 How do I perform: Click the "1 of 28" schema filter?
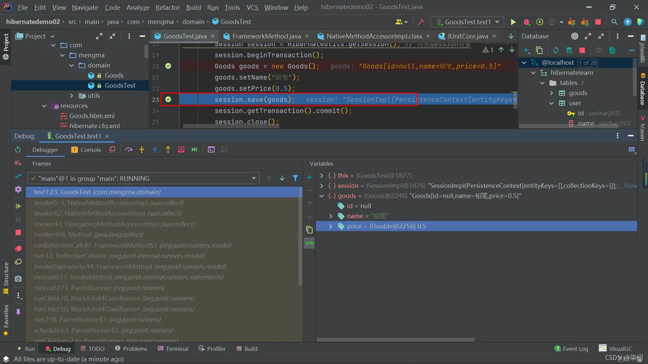[588, 62]
